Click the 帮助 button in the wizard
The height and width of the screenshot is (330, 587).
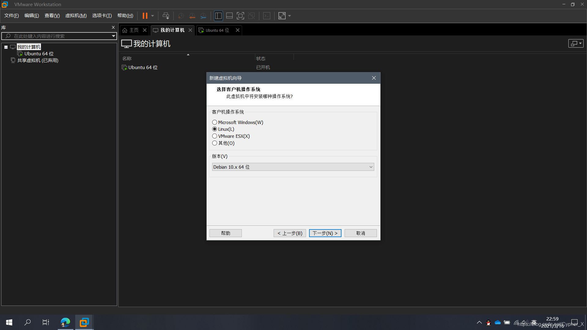[x=226, y=233]
